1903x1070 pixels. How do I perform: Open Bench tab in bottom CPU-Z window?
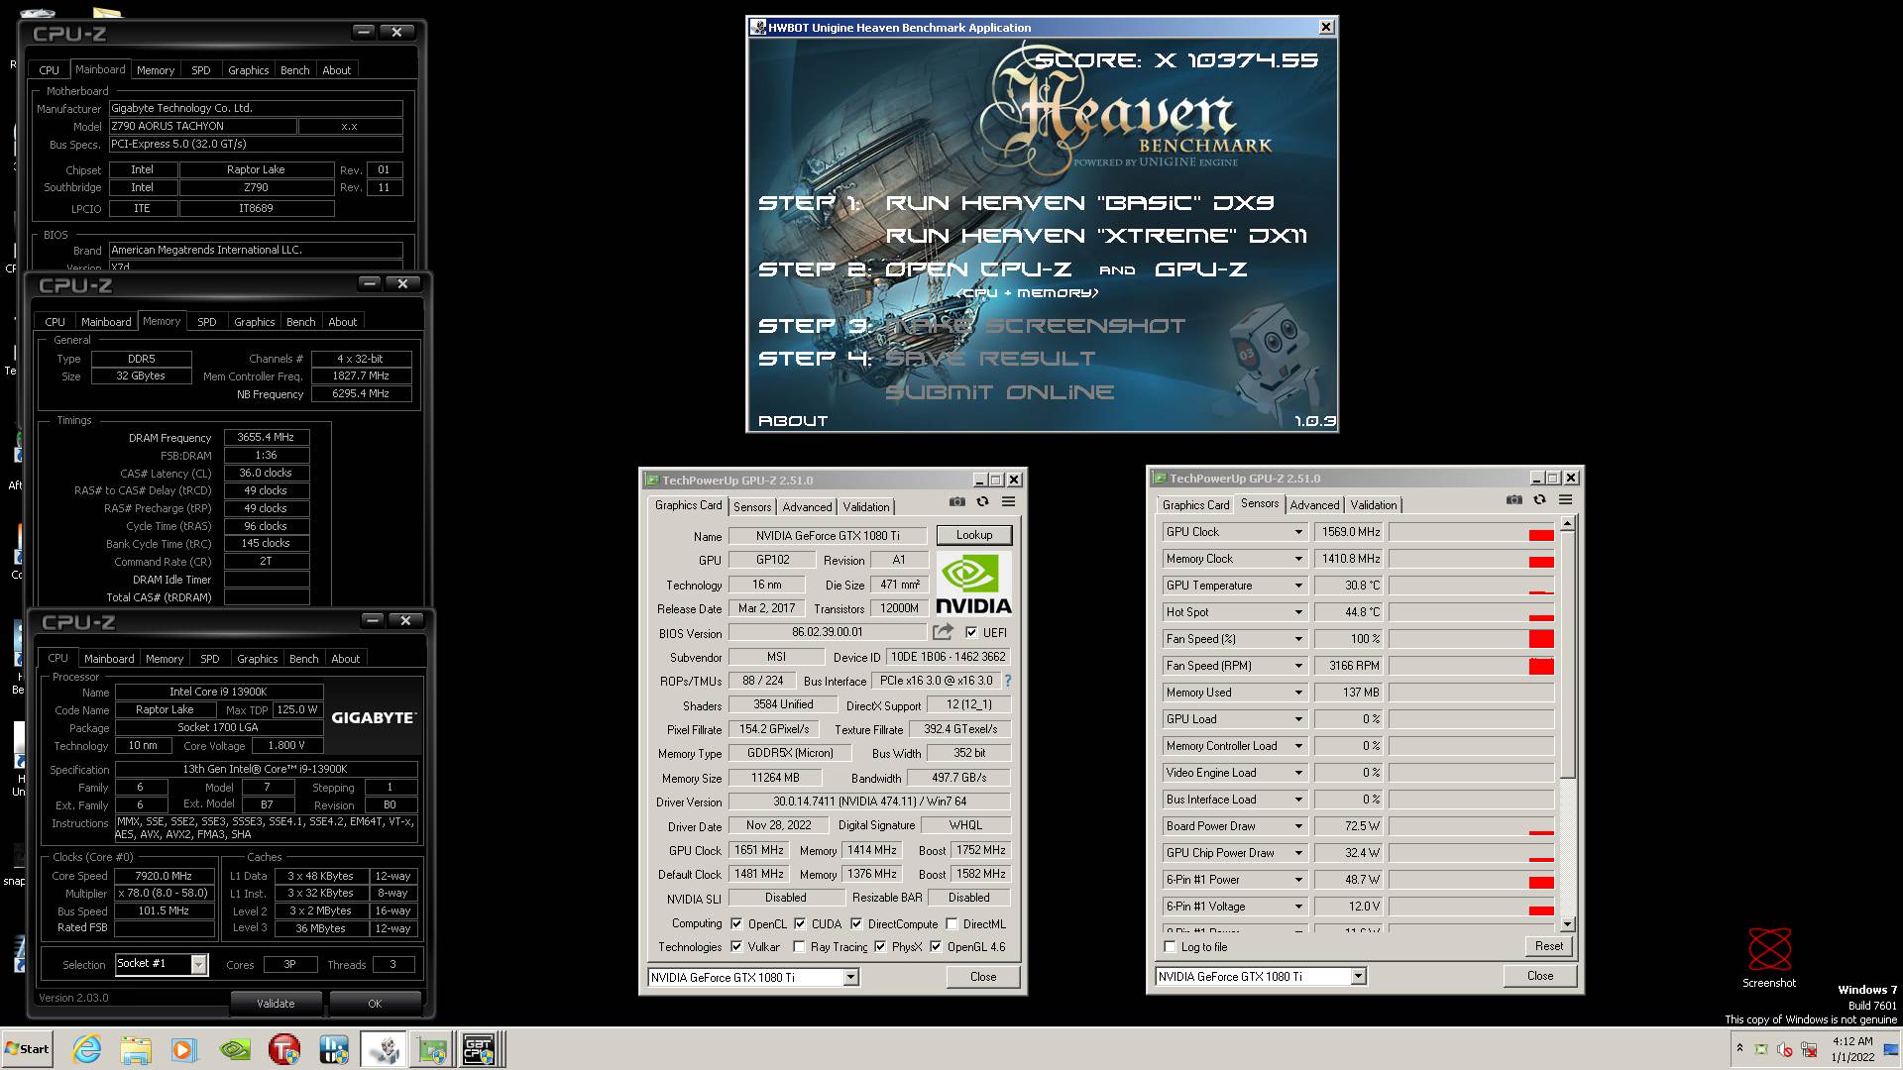point(303,659)
